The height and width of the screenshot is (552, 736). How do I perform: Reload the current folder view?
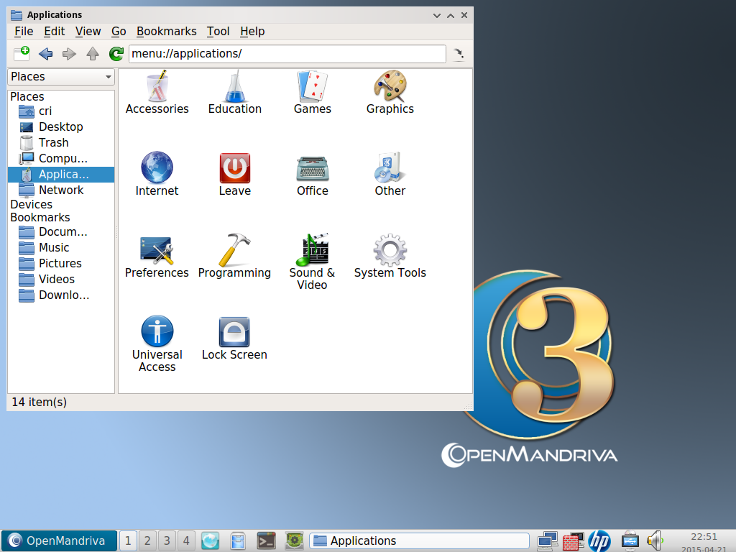[116, 54]
